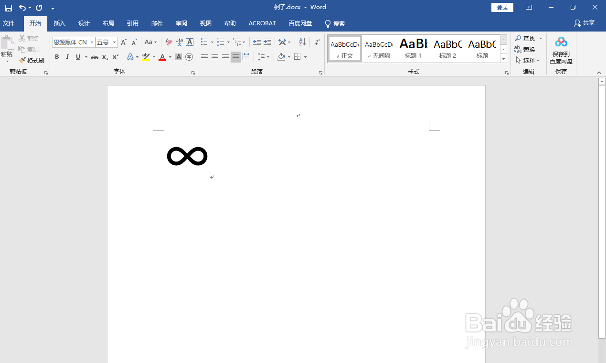The height and width of the screenshot is (363, 606).
Task: Save the document to 百度网盘
Action: [x=561, y=50]
